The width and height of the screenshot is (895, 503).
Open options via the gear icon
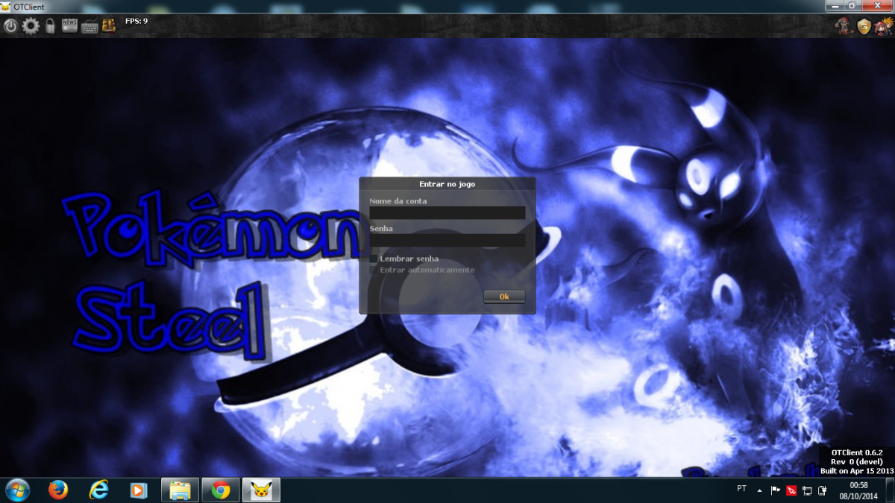[x=31, y=26]
